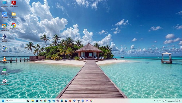Open the blue disc icon right of Settings
This screenshot has width=182, height=103.
tap(83, 101)
